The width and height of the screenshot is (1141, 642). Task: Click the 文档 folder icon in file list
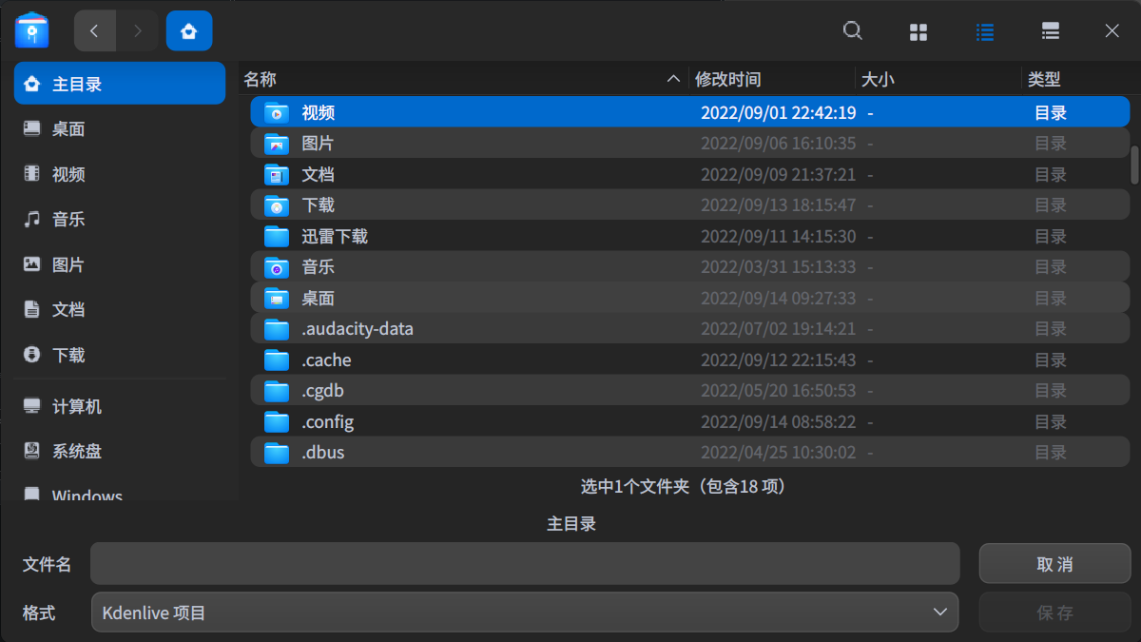(x=277, y=175)
